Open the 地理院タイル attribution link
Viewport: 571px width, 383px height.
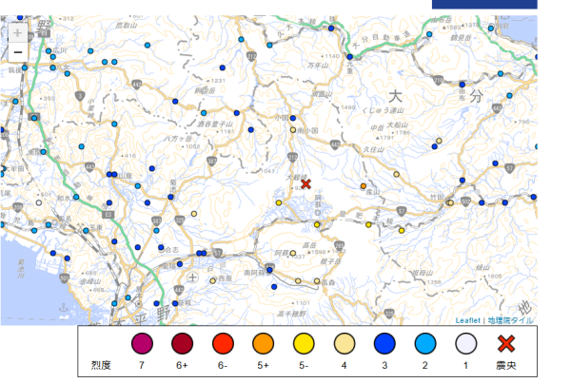[x=510, y=320]
